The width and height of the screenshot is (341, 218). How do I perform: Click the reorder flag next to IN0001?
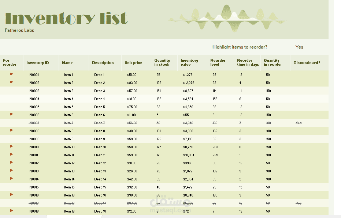click(x=11, y=74)
